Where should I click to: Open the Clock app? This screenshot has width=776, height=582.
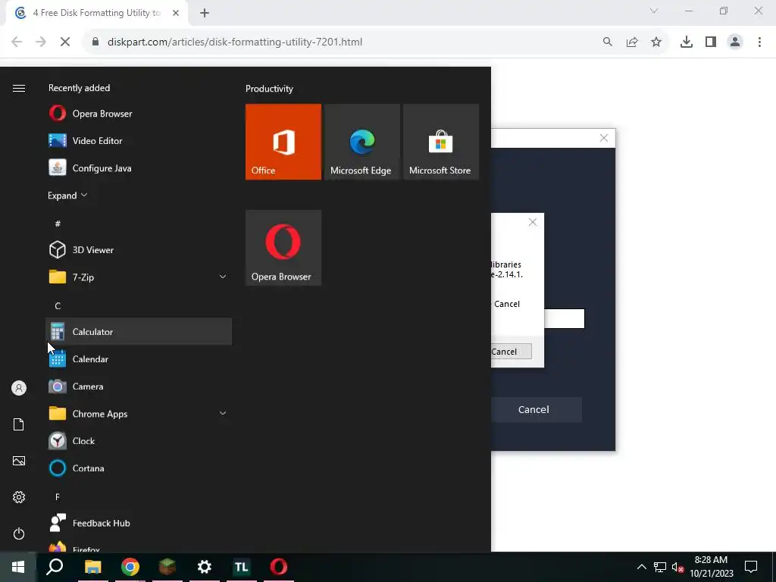[x=139, y=441]
